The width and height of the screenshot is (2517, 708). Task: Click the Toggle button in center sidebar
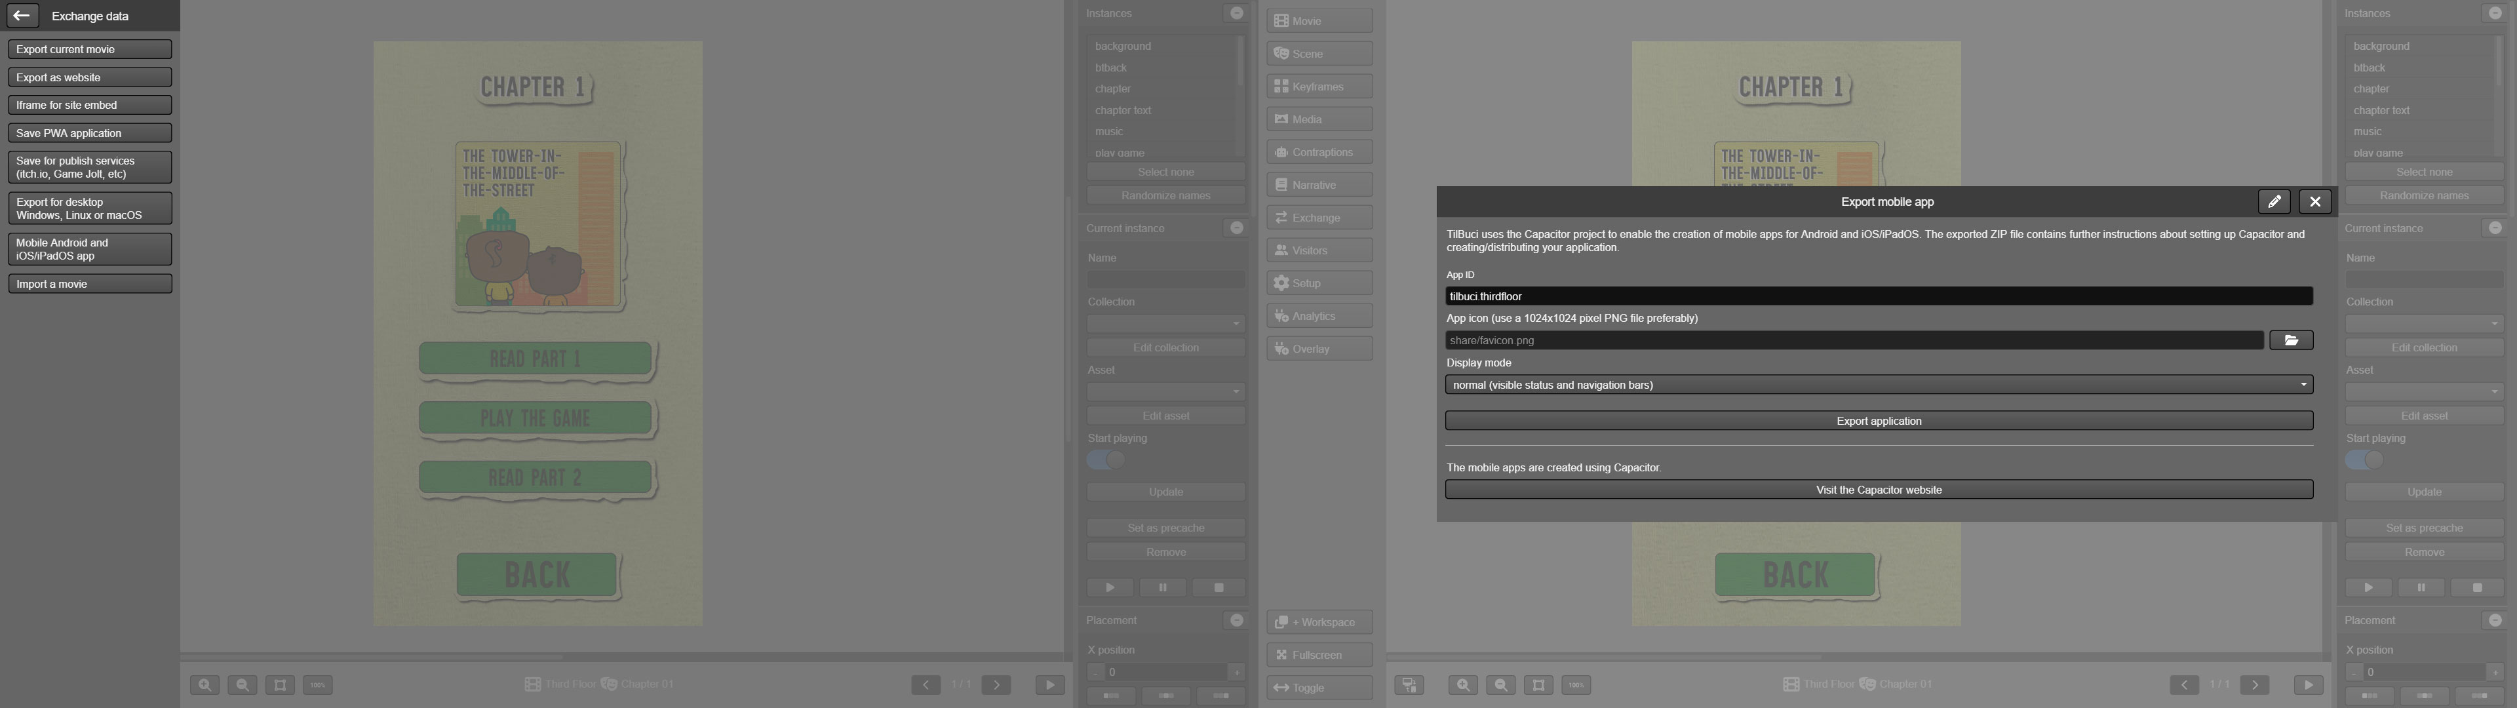coord(1319,688)
